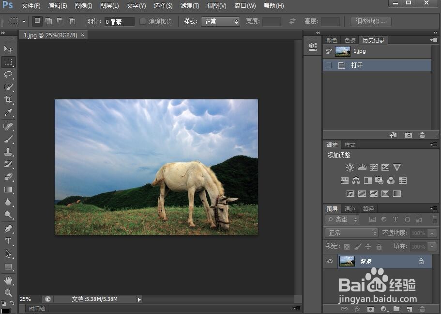Hide the 背景 layer visibility
The width and height of the screenshot is (441, 314).
point(330,261)
